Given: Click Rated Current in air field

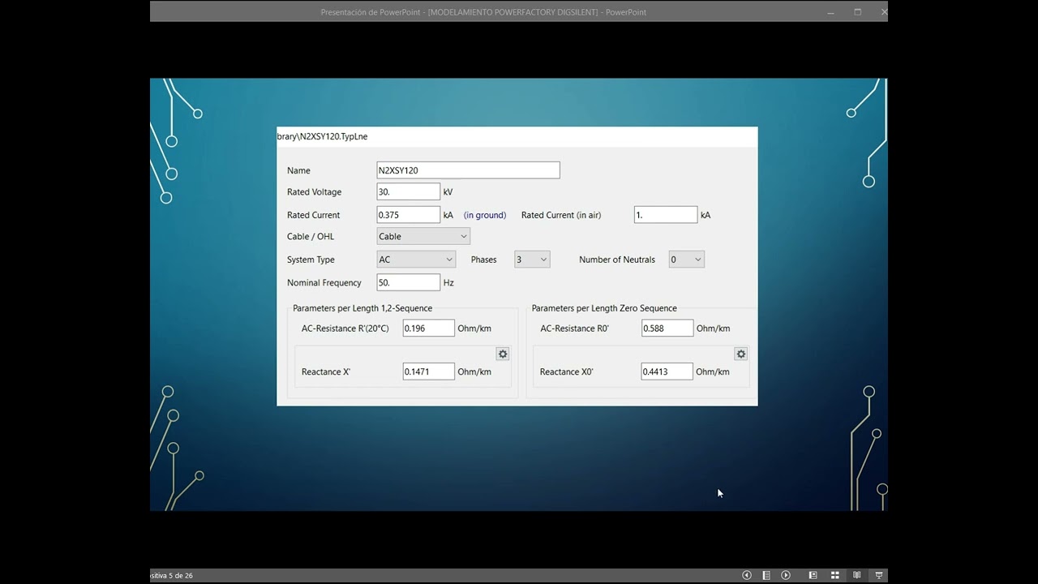Looking at the screenshot, I should pyautogui.click(x=666, y=215).
